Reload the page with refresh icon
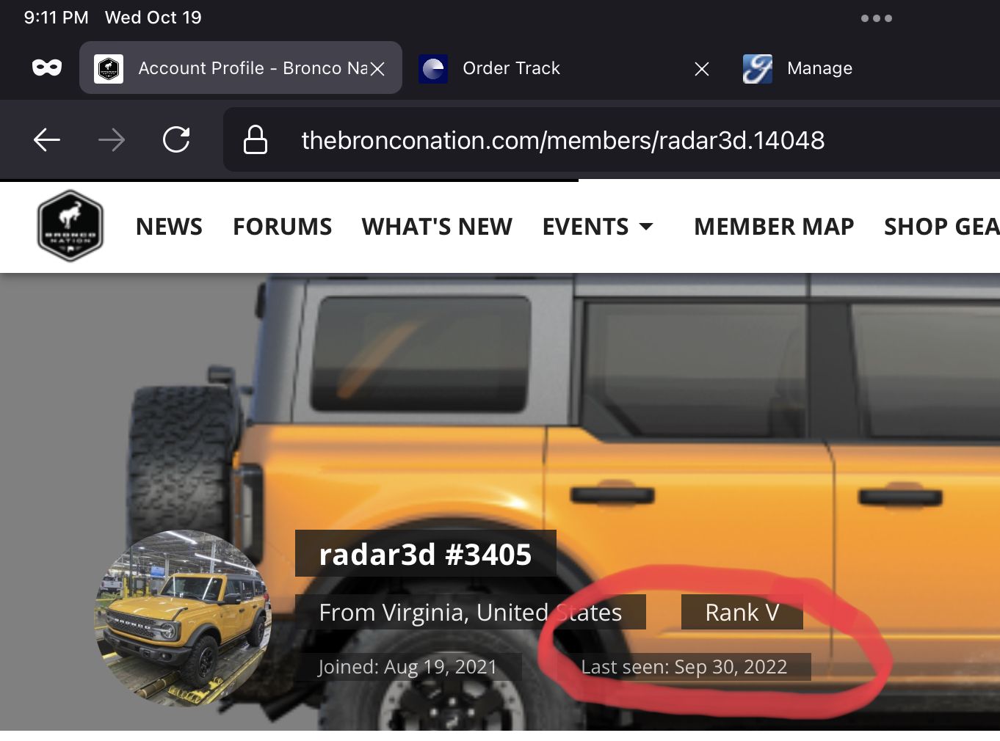This screenshot has height=741, width=1000. (176, 139)
